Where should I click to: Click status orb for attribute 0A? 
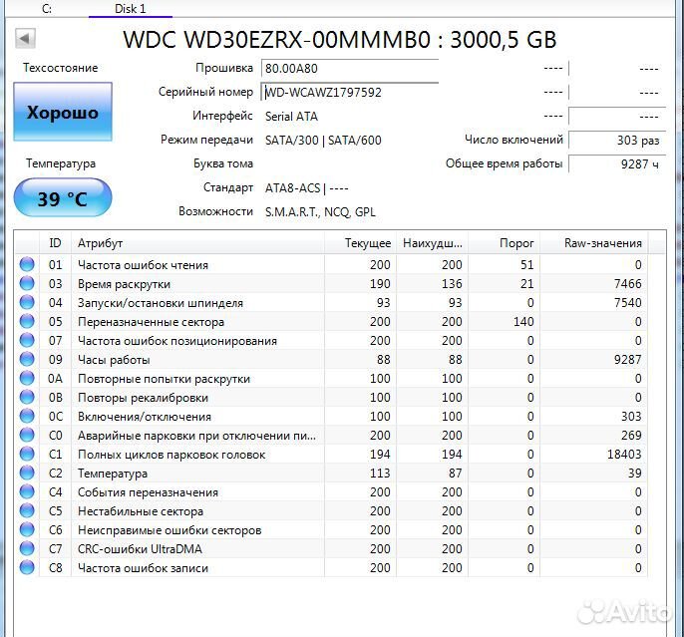coord(27,378)
